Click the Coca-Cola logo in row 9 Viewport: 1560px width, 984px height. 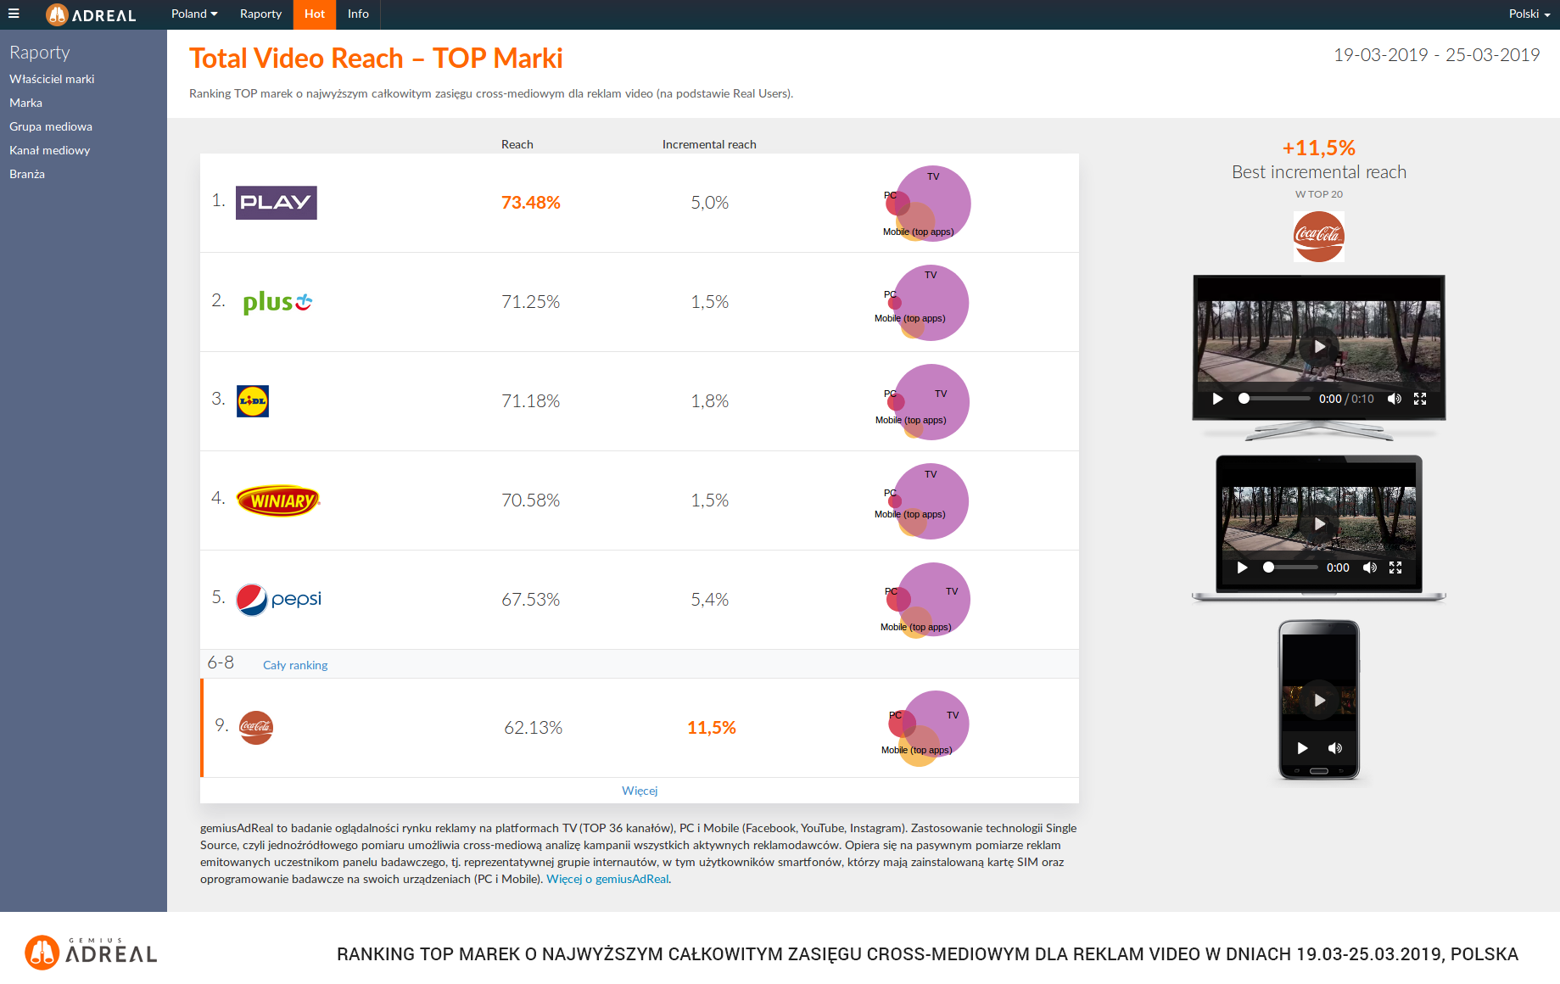point(256,728)
